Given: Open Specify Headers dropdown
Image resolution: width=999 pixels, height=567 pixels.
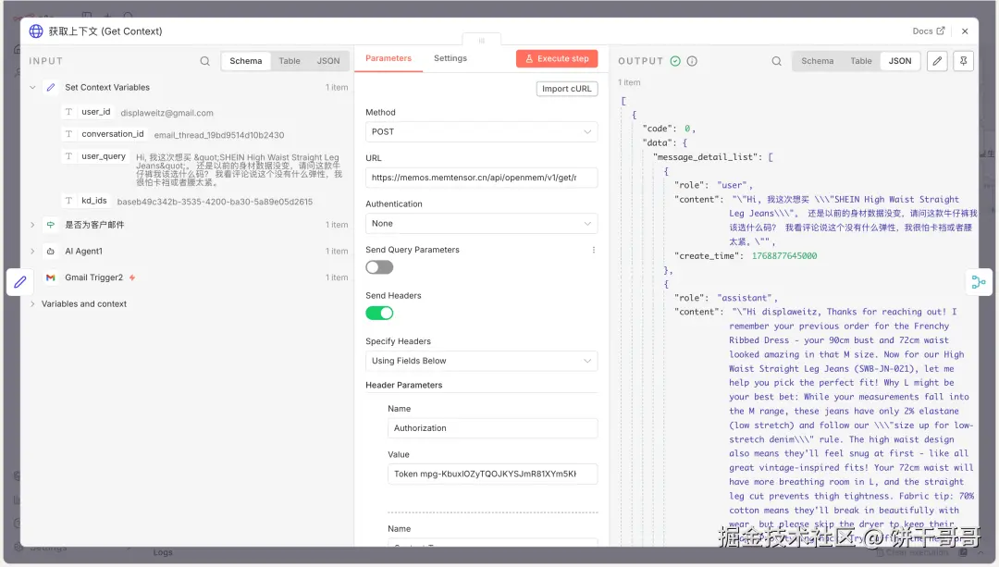Looking at the screenshot, I should pyautogui.click(x=481, y=361).
